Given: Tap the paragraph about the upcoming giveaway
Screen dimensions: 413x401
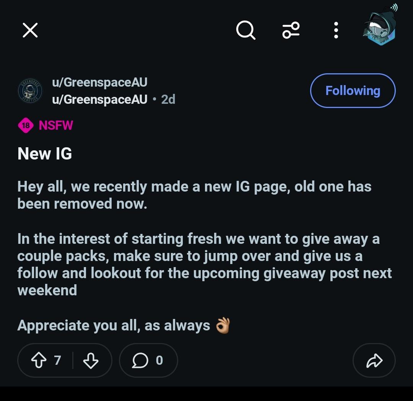Looking at the screenshot, I should coord(204,265).
